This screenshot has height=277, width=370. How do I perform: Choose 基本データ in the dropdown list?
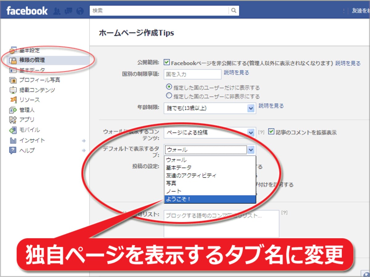tap(210, 167)
